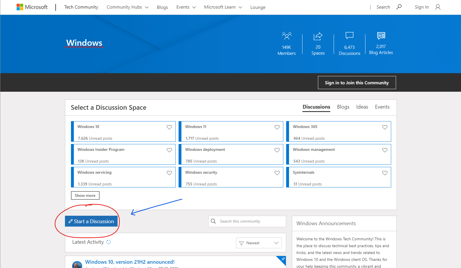Click the Sign In link
Image resolution: width=461 pixels, height=268 pixels.
pos(422,7)
